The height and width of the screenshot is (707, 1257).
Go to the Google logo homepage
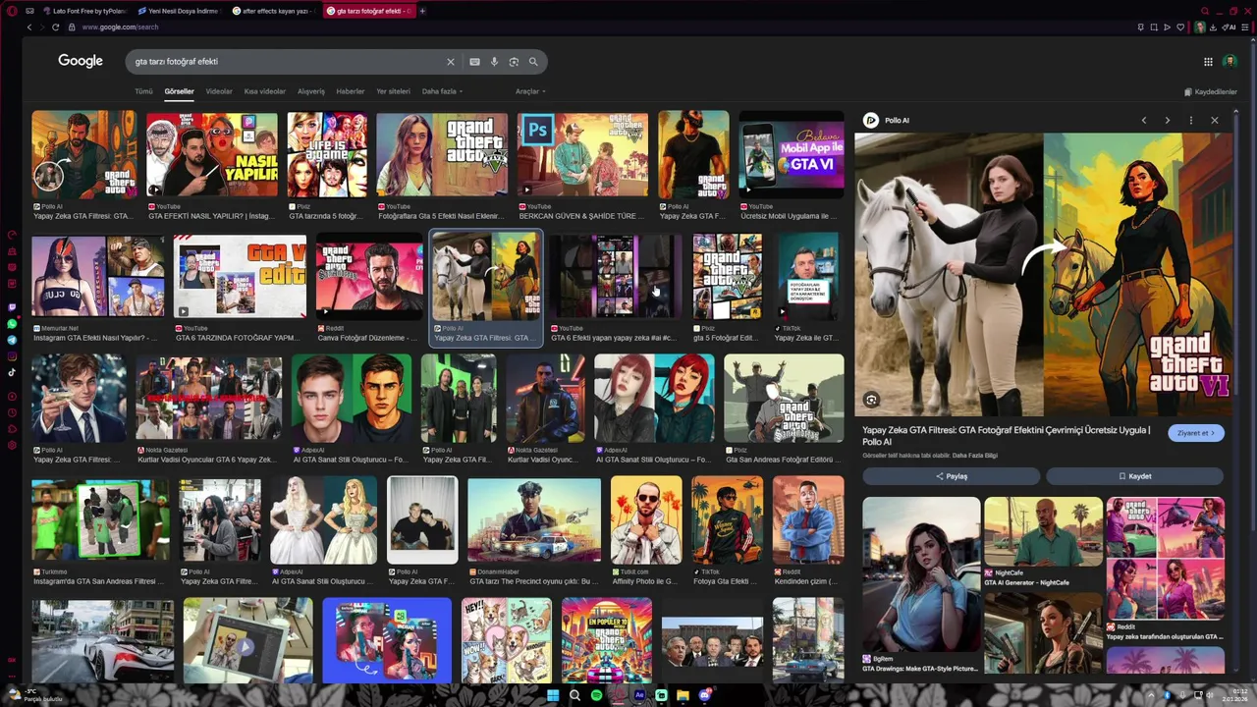point(81,61)
